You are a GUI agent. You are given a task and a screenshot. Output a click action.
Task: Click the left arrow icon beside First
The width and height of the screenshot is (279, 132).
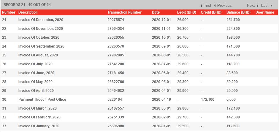click(x=202, y=6)
